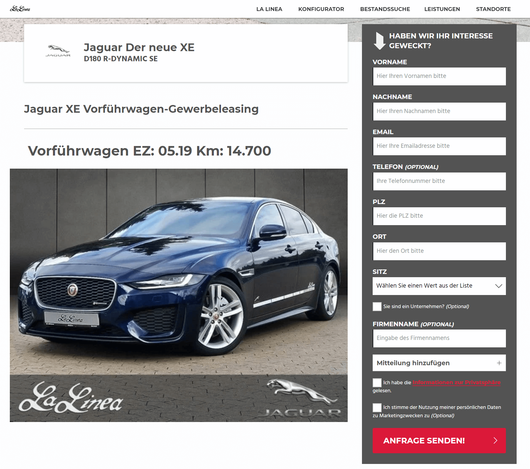
Task: Click the ANFRAGE SENDEN! button
Action: [x=439, y=440]
